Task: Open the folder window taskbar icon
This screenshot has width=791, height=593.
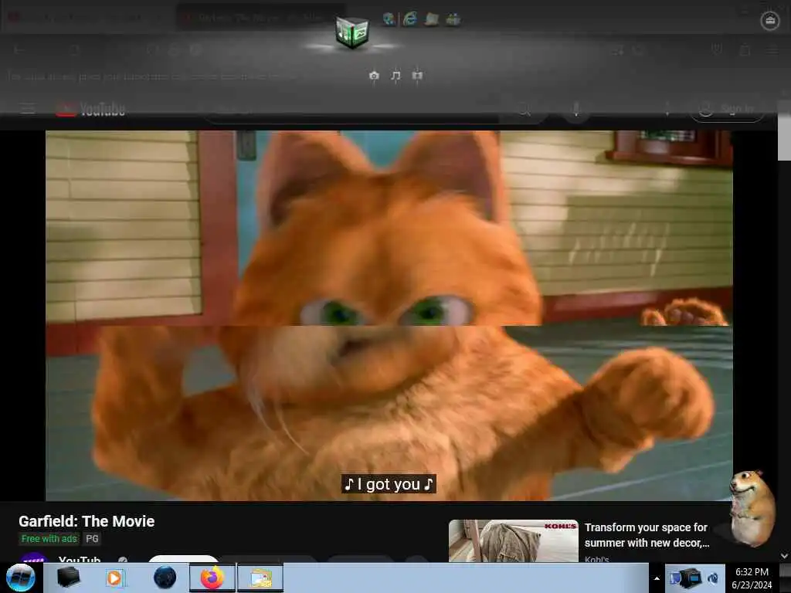Action: pos(260,578)
